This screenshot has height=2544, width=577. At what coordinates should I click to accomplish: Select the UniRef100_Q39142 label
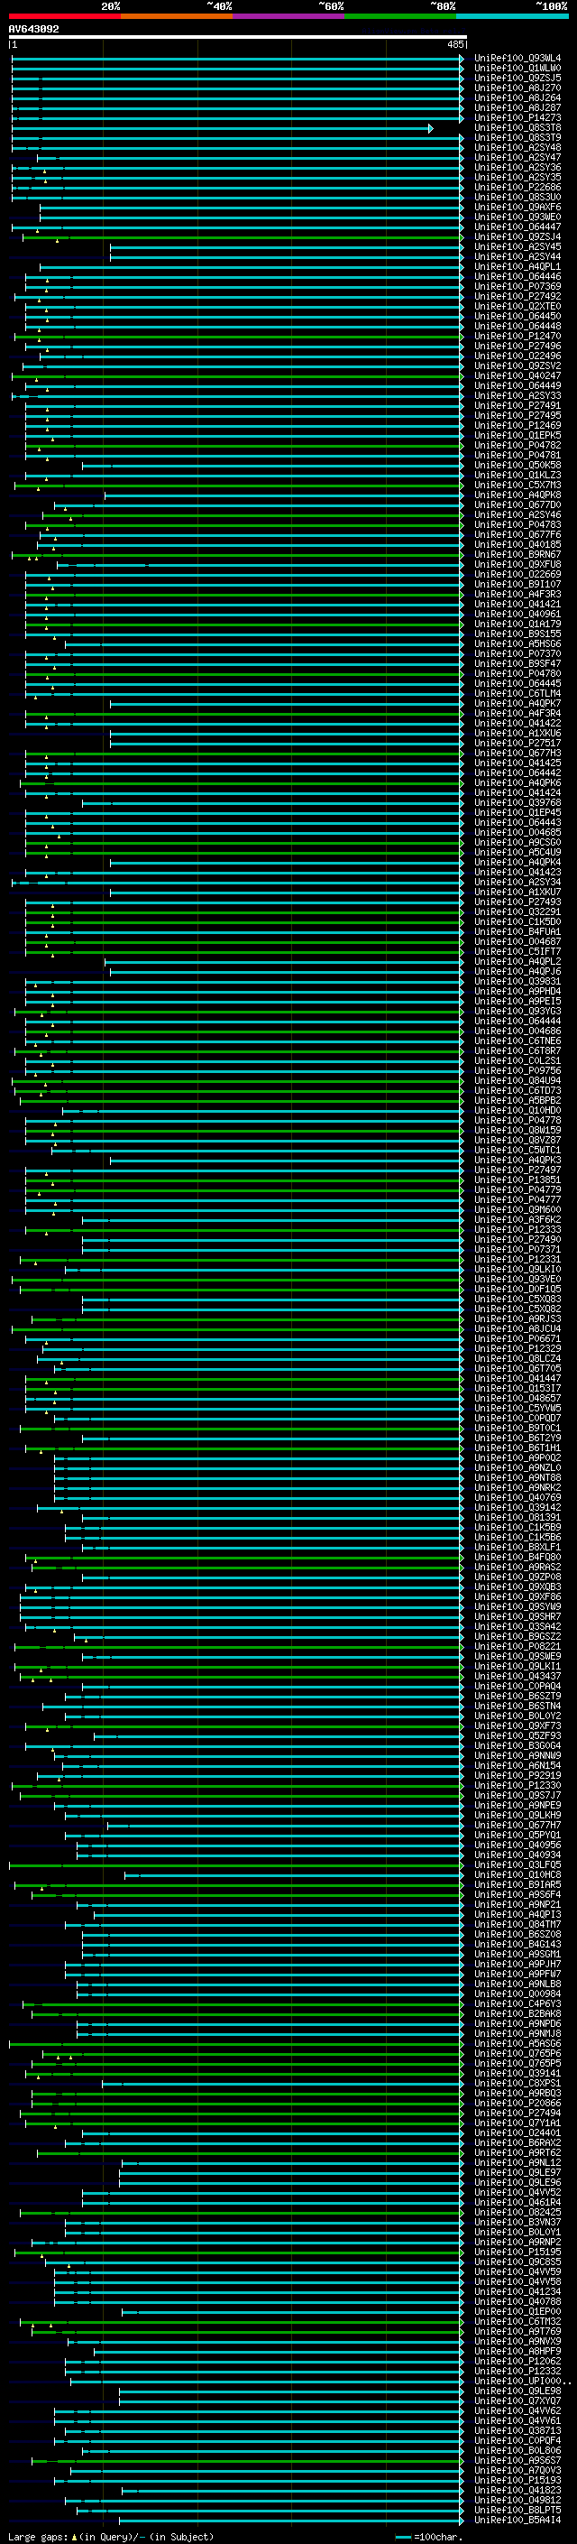pos(517,1507)
